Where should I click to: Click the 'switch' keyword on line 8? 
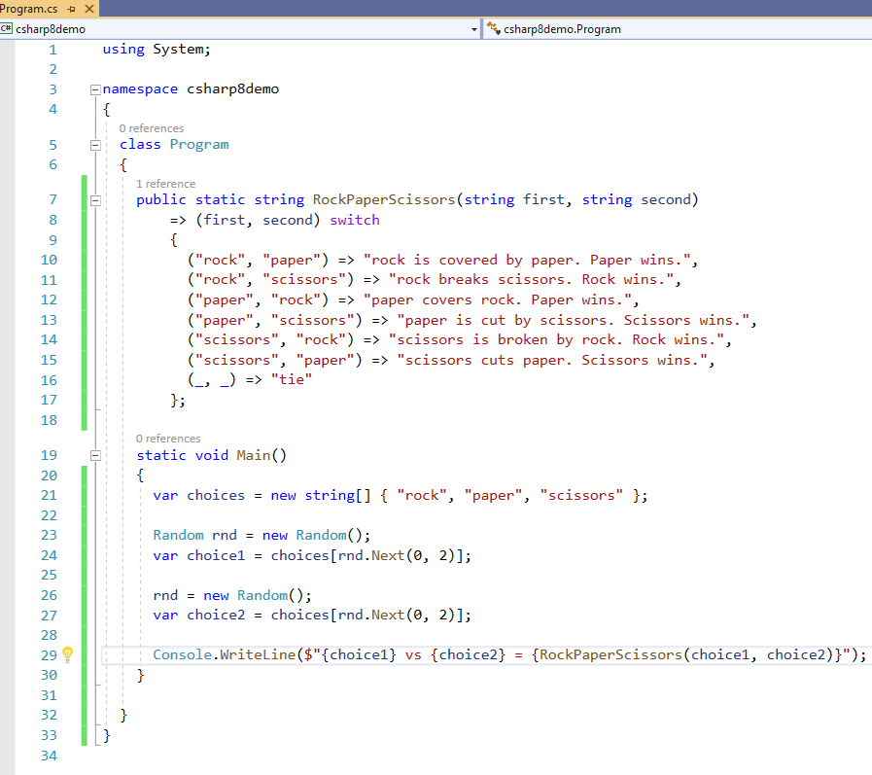[x=355, y=220]
